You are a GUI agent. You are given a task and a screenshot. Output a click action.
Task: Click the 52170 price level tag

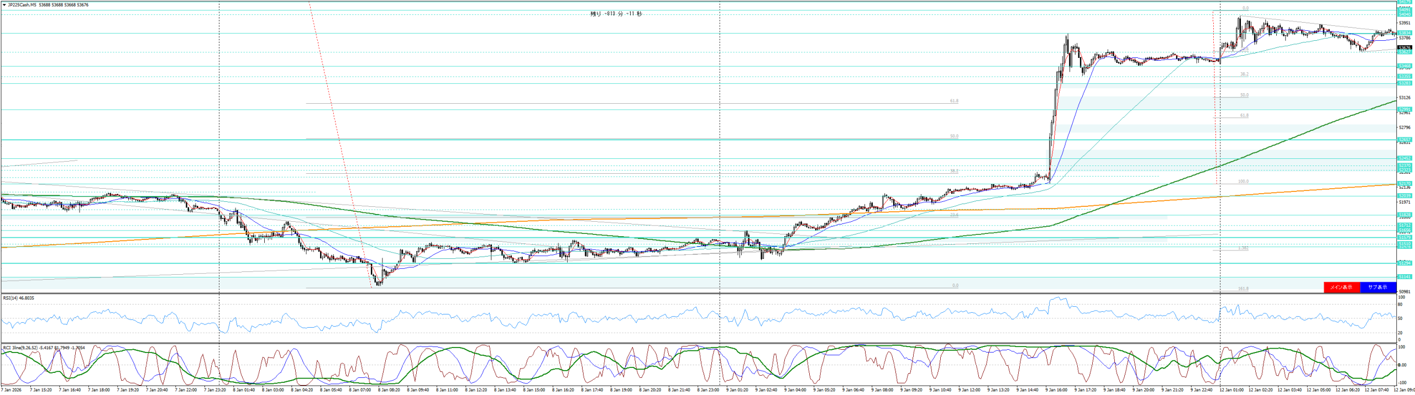coord(1404,183)
